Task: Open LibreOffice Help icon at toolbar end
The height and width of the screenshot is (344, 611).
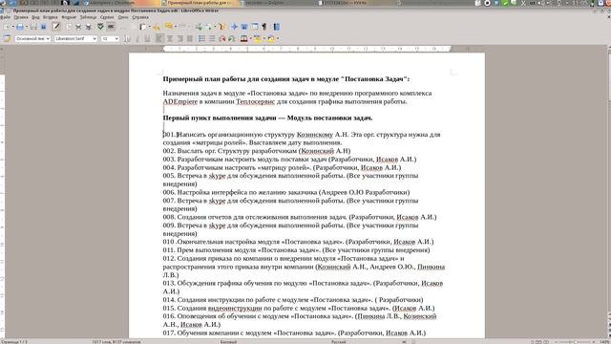Action: [x=277, y=27]
